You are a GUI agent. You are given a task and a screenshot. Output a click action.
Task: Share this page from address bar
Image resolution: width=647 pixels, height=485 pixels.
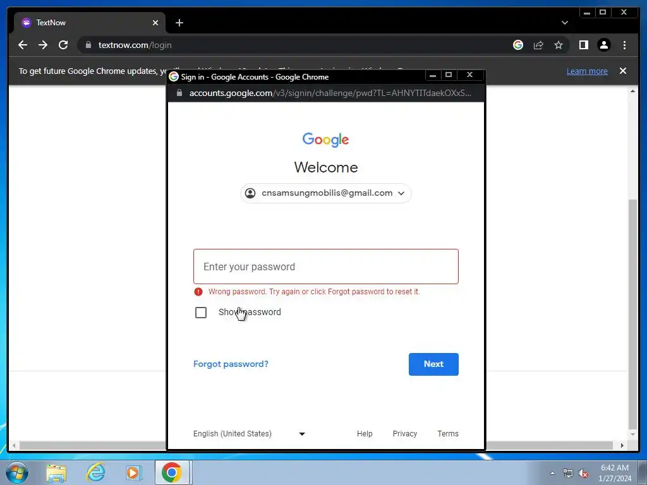pyautogui.click(x=538, y=45)
